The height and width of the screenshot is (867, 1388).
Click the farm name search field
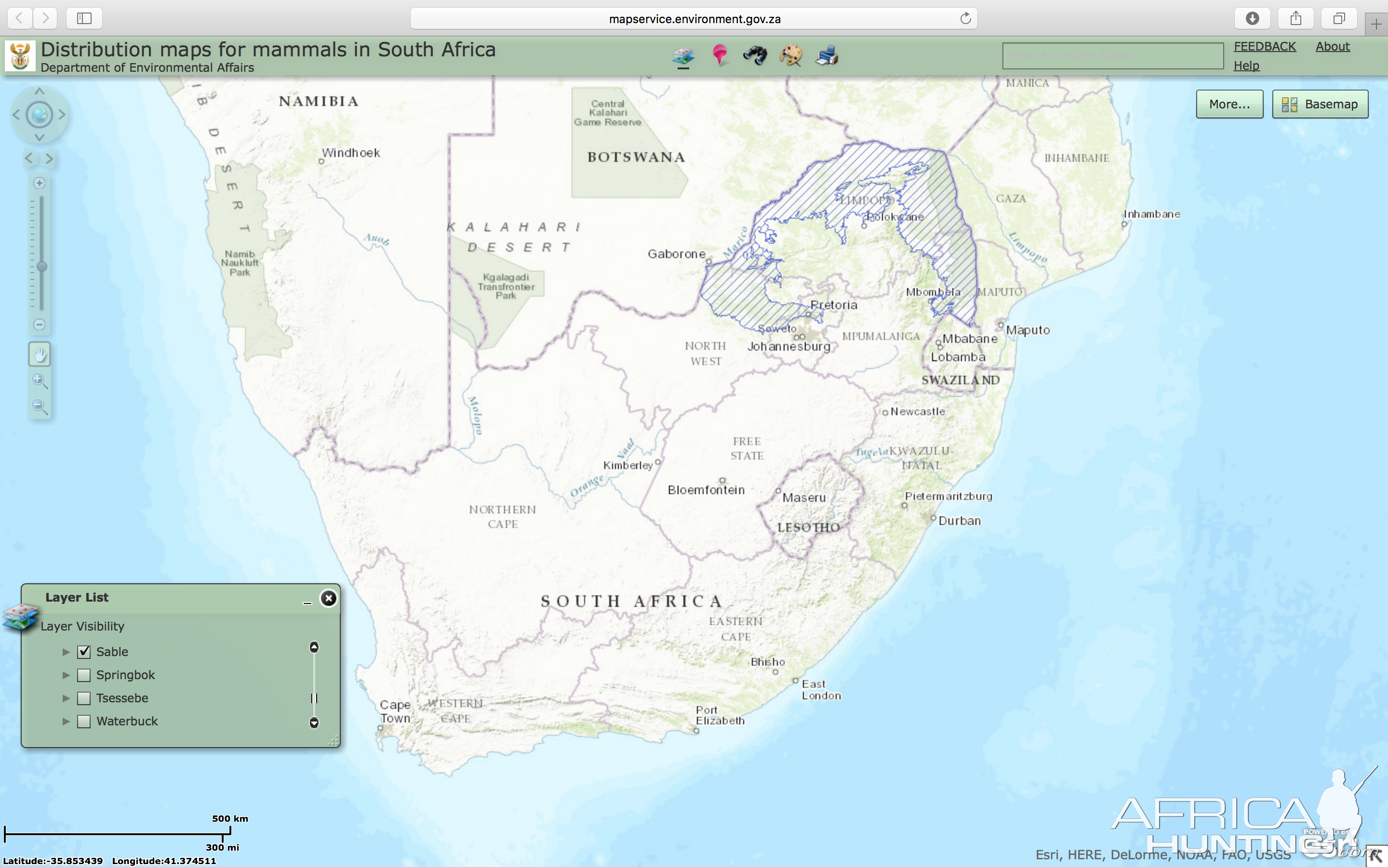[1113, 56]
